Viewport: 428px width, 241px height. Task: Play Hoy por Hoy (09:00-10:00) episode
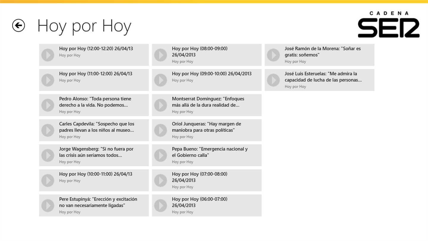[x=160, y=80]
